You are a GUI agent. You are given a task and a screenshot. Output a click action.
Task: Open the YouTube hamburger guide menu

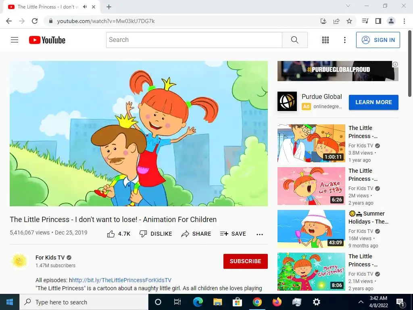pos(15,40)
